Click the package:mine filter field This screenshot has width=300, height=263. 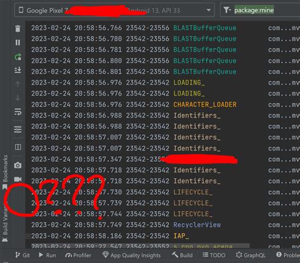[254, 10]
